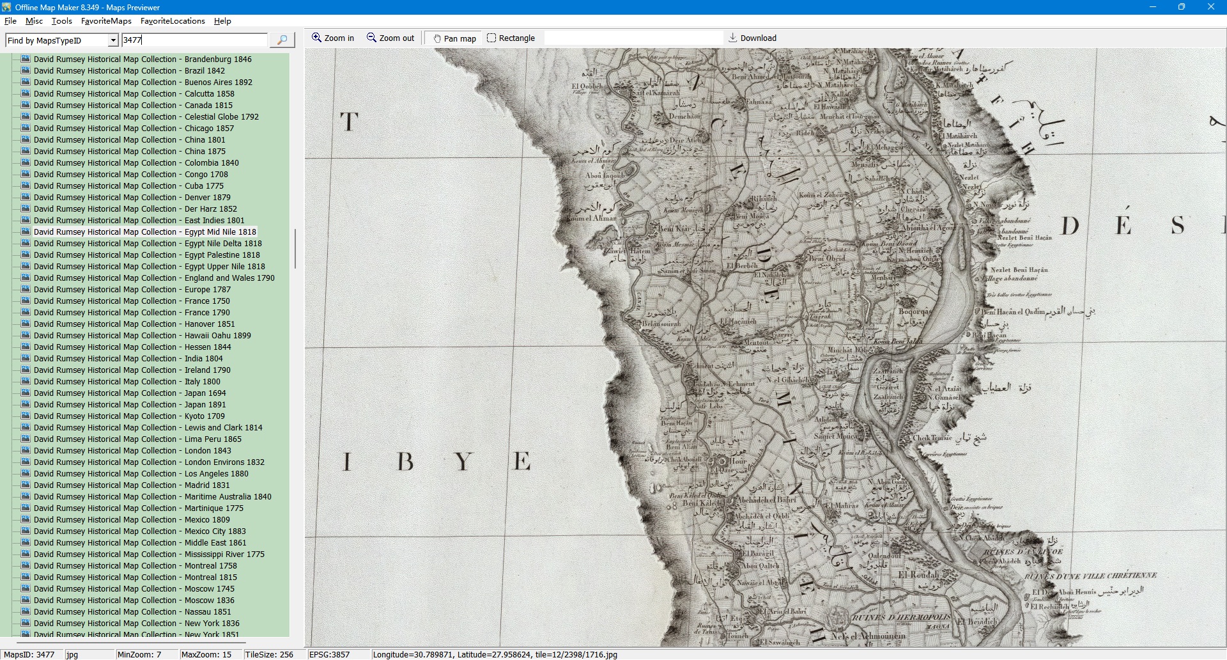The height and width of the screenshot is (660, 1227).
Task: Open the FavoriteMaps menu
Action: [106, 21]
